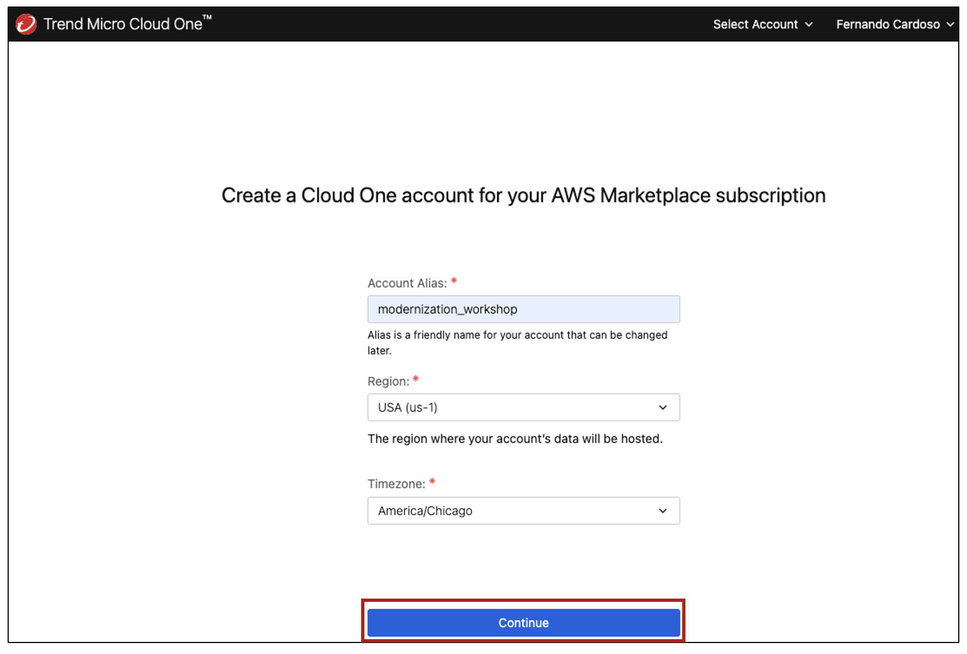Click the region data hosting help text
This screenshot has height=654, width=967.
click(515, 439)
